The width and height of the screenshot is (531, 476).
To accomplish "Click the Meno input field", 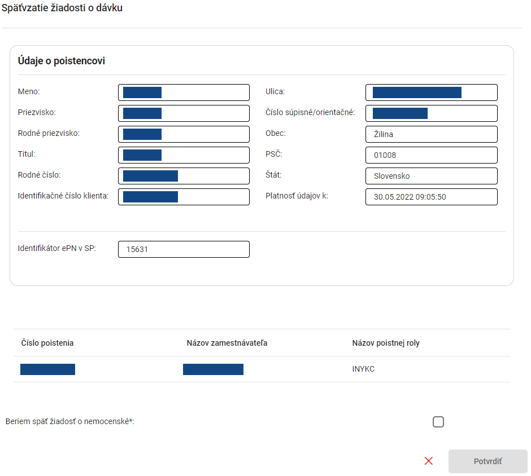I will (184, 92).
